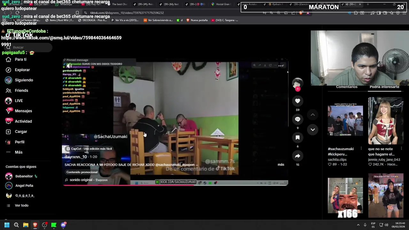The image size is (409, 230).
Task: Open jennie_ruby_jane_043 author link
Action: (384, 160)
